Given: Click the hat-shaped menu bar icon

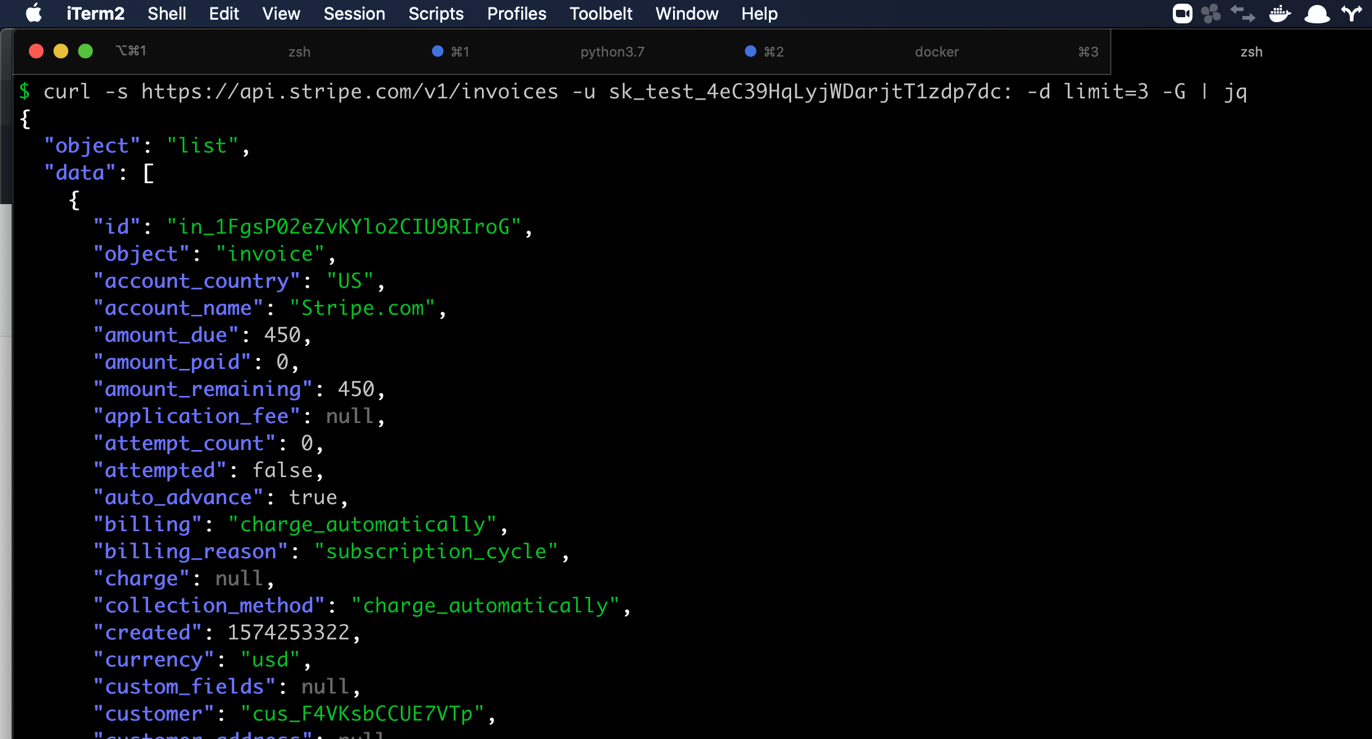Looking at the screenshot, I should pyautogui.click(x=1317, y=14).
